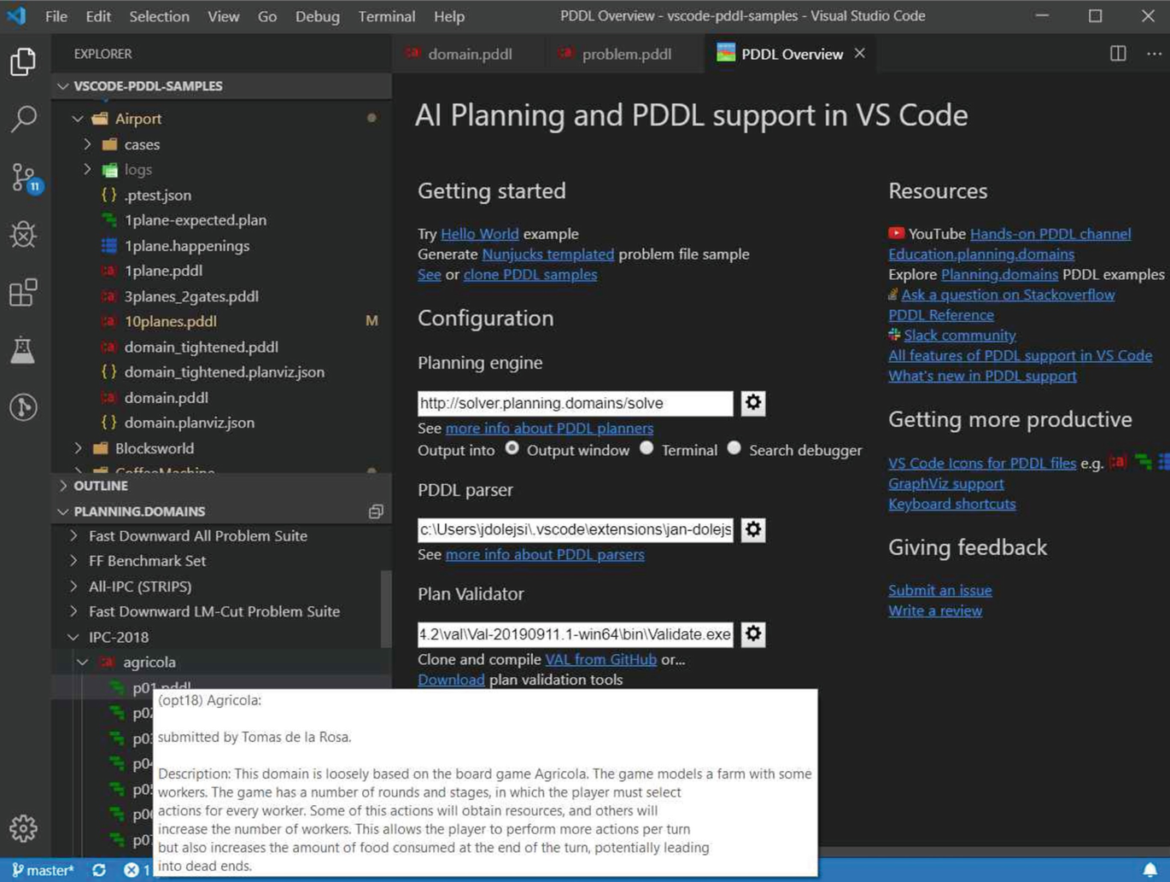
Task: Click the sync changes icon in status bar
Action: click(x=99, y=870)
